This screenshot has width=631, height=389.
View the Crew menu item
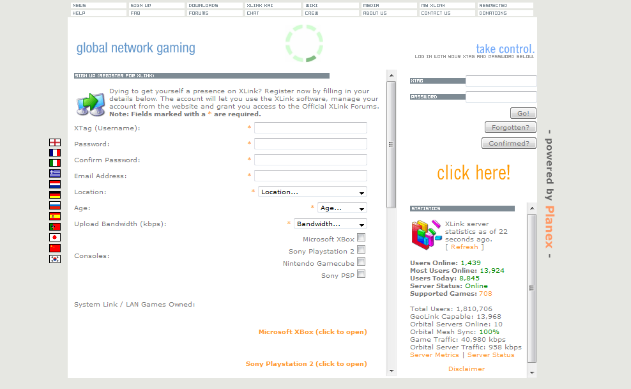click(331, 13)
